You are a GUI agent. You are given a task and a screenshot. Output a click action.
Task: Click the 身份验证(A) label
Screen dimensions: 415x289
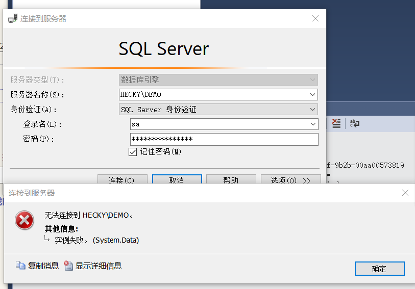coord(33,110)
